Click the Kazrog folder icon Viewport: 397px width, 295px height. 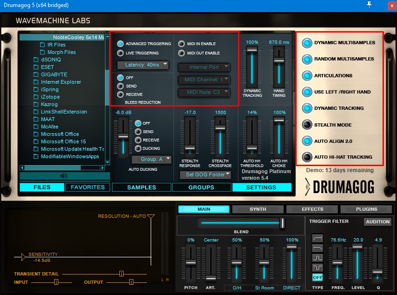[x=36, y=104]
